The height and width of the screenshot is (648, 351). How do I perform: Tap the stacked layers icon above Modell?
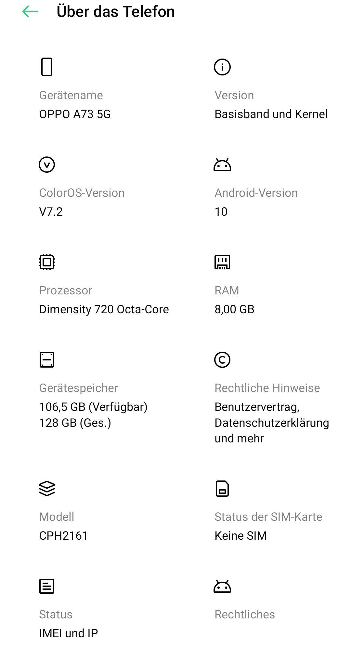[x=47, y=489]
